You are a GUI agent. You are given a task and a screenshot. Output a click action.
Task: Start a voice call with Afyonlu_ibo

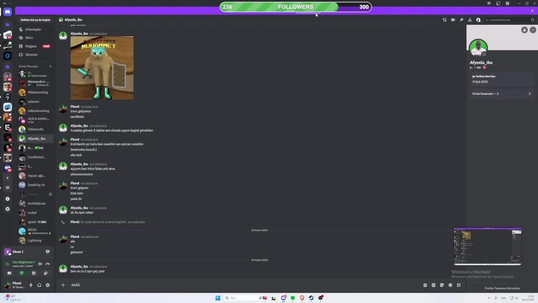(445, 20)
